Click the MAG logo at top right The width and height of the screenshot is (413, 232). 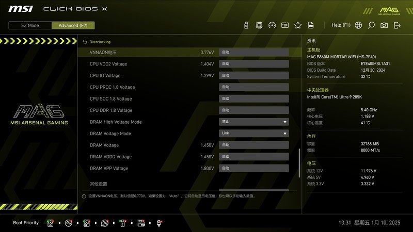coord(389,11)
